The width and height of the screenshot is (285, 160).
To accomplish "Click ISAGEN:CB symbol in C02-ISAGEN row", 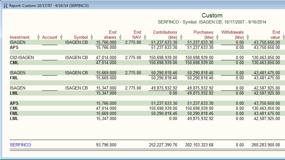I will 76,57.
